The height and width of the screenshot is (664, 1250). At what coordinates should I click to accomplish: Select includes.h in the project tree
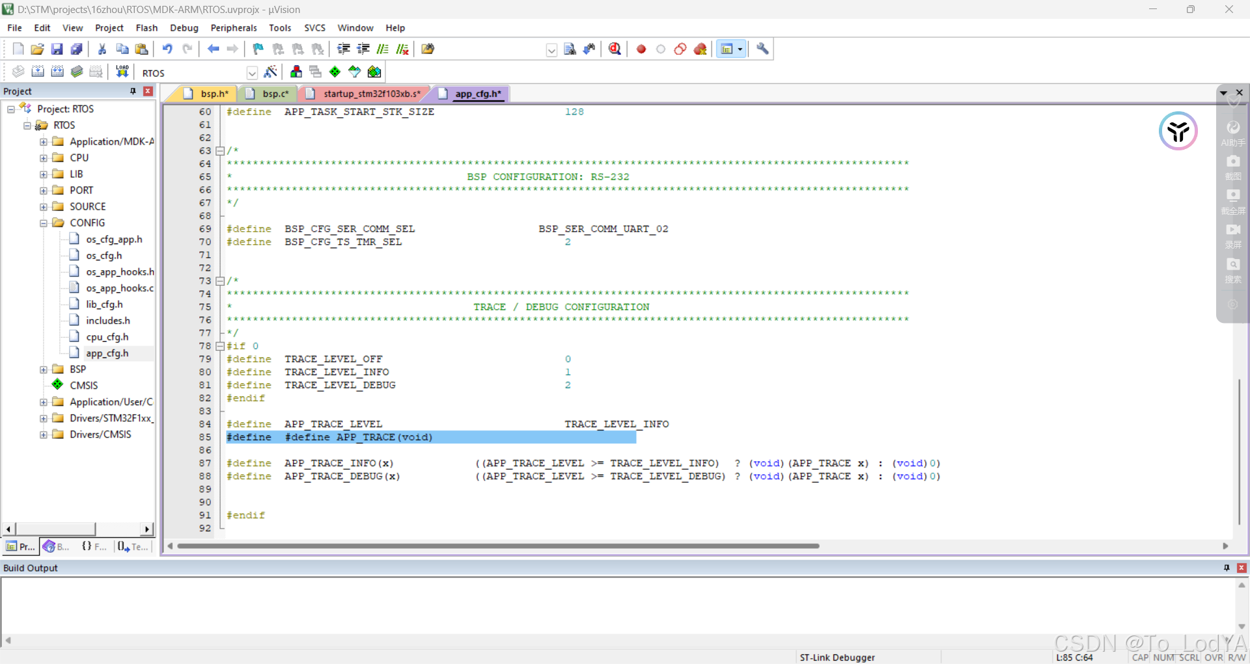(108, 321)
